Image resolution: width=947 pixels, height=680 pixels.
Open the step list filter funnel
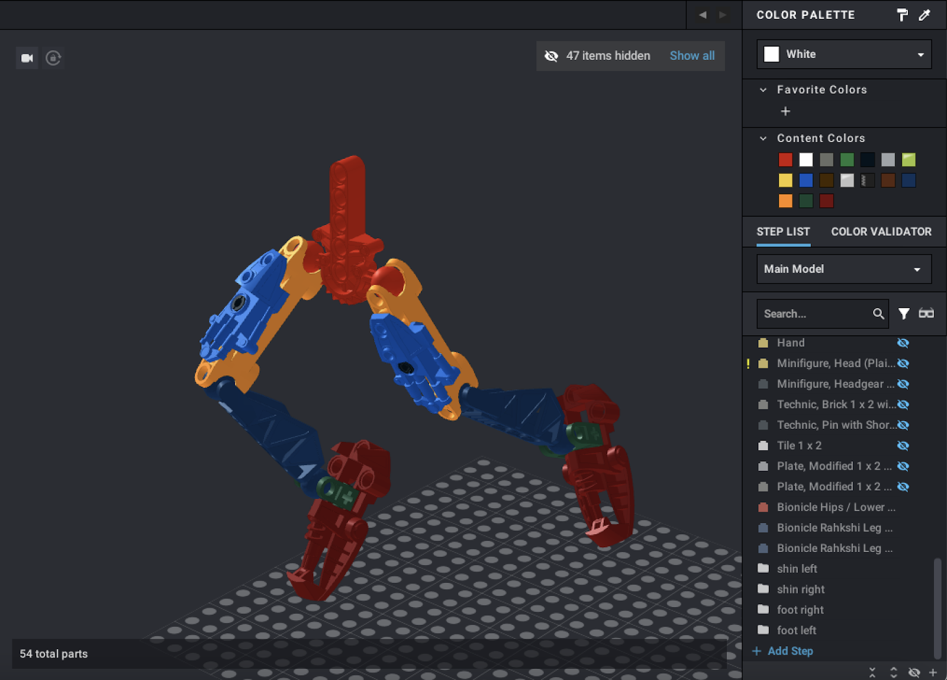pyautogui.click(x=904, y=313)
